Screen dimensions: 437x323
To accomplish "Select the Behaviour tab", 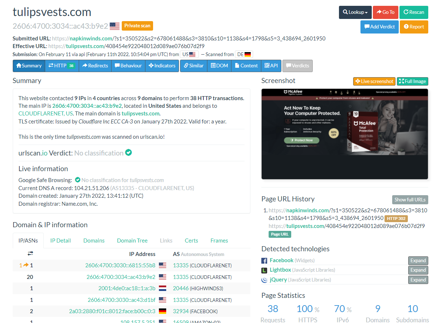I will (x=128, y=66).
